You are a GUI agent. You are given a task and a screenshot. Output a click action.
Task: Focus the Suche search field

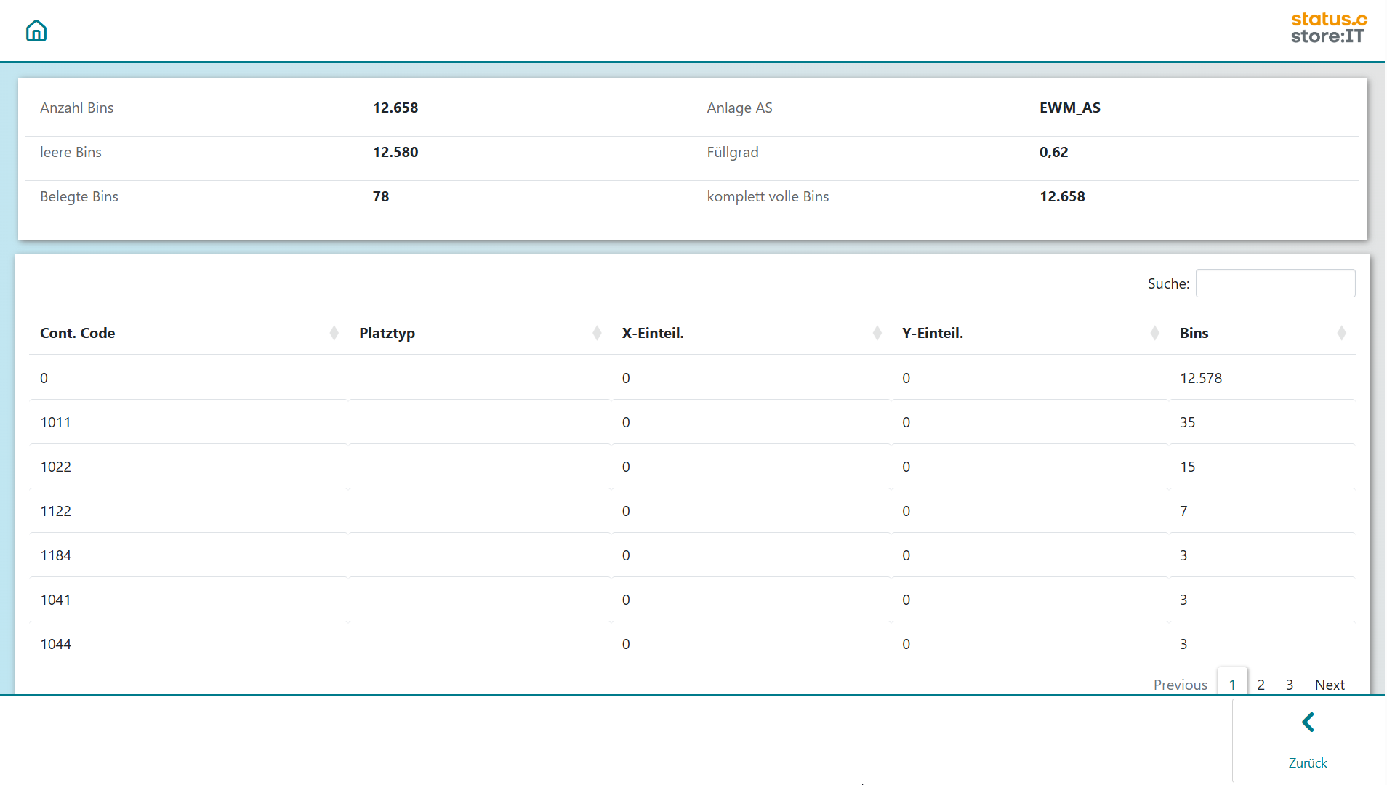coord(1275,283)
